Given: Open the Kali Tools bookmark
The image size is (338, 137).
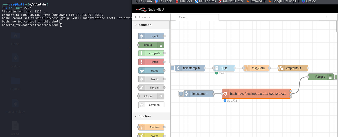Looking at the screenshot, I should [163, 1].
